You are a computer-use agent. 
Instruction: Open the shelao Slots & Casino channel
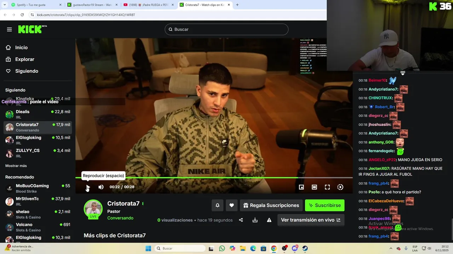tap(38, 214)
